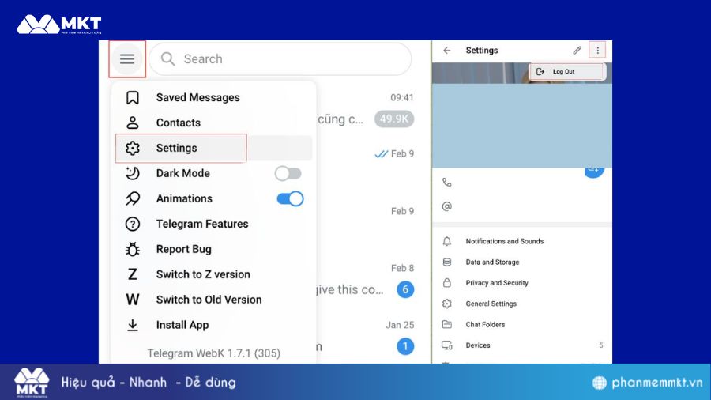This screenshot has width=711, height=400.
Task: Click the pencil edit icon in Settings header
Action: (577, 51)
